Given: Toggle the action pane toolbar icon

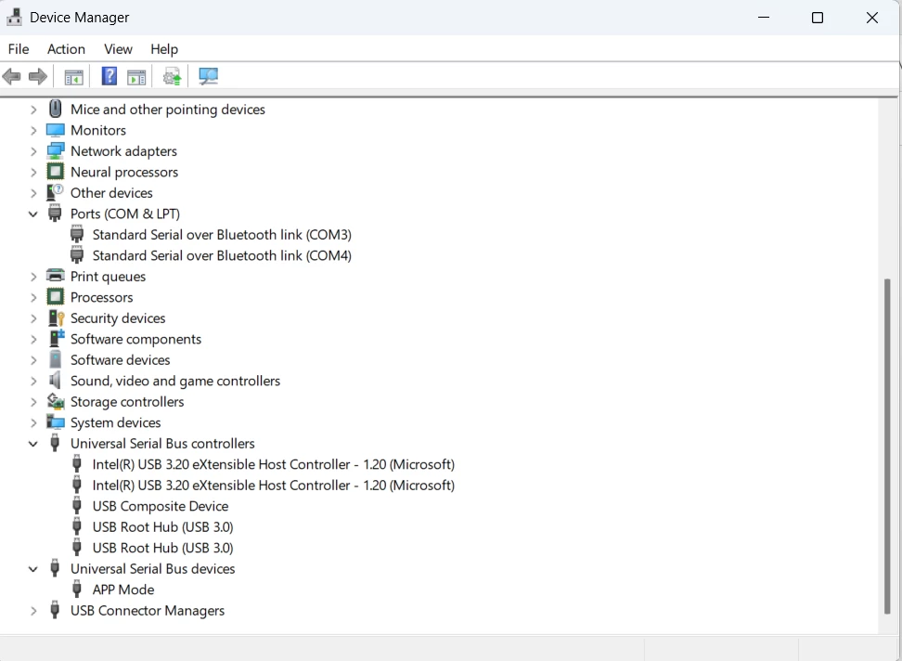Looking at the screenshot, I should coord(137,76).
